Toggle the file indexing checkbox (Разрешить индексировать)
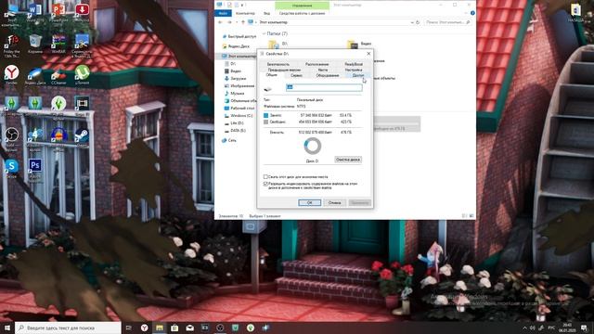Viewport: 594px width, 334px height. (x=265, y=184)
